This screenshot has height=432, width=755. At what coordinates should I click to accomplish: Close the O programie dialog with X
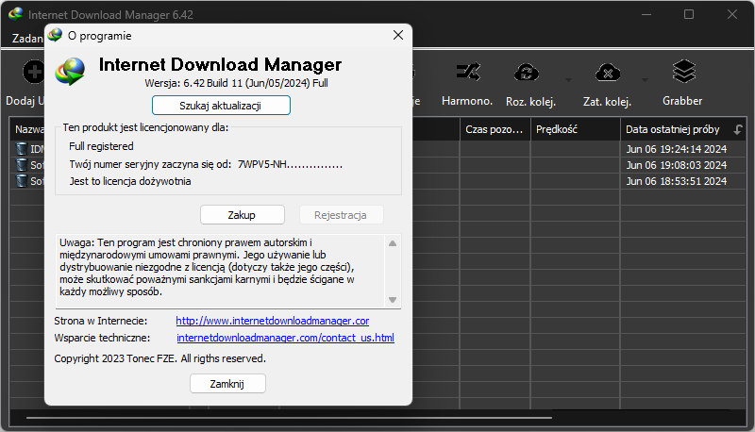[x=397, y=35]
